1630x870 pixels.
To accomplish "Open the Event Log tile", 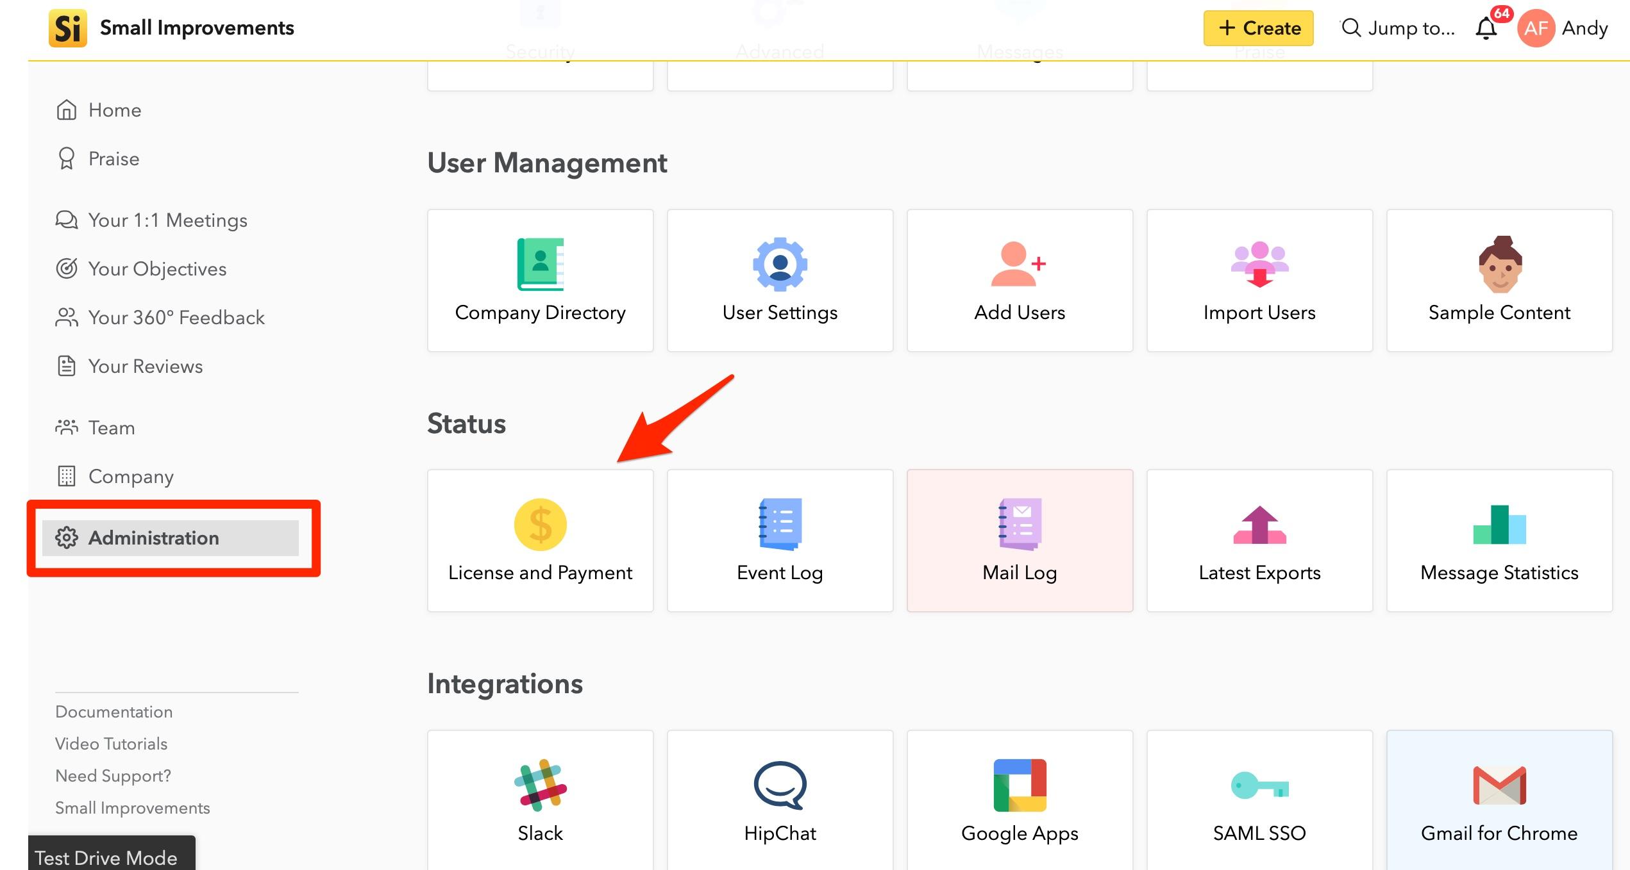I will (x=780, y=541).
